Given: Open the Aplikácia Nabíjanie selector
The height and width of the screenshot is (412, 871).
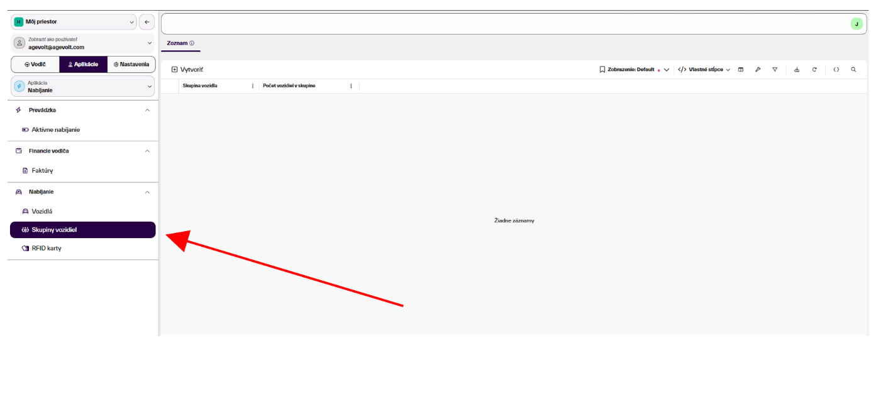Looking at the screenshot, I should coord(83,86).
